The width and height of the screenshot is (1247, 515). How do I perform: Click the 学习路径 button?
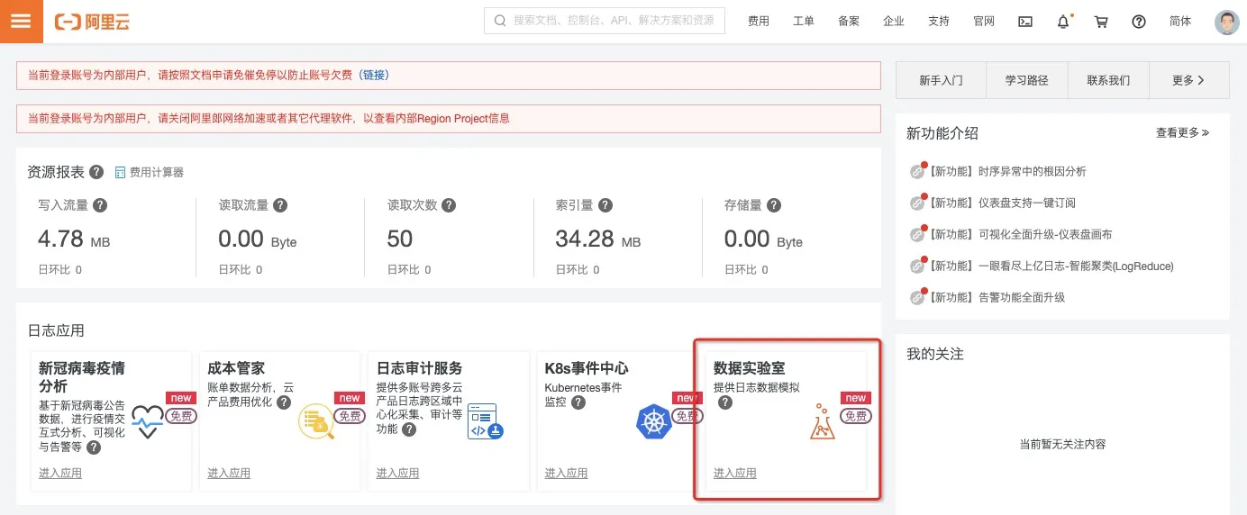(1027, 80)
